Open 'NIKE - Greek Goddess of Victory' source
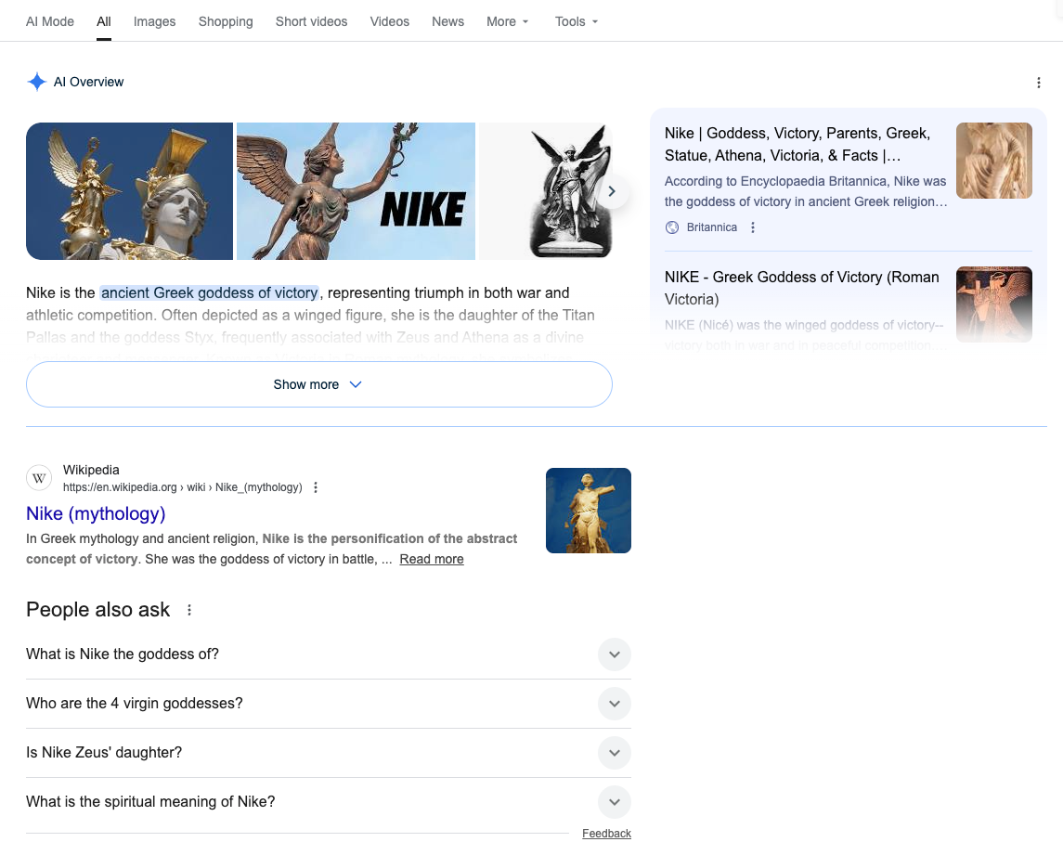Image resolution: width=1063 pixels, height=855 pixels. click(802, 288)
